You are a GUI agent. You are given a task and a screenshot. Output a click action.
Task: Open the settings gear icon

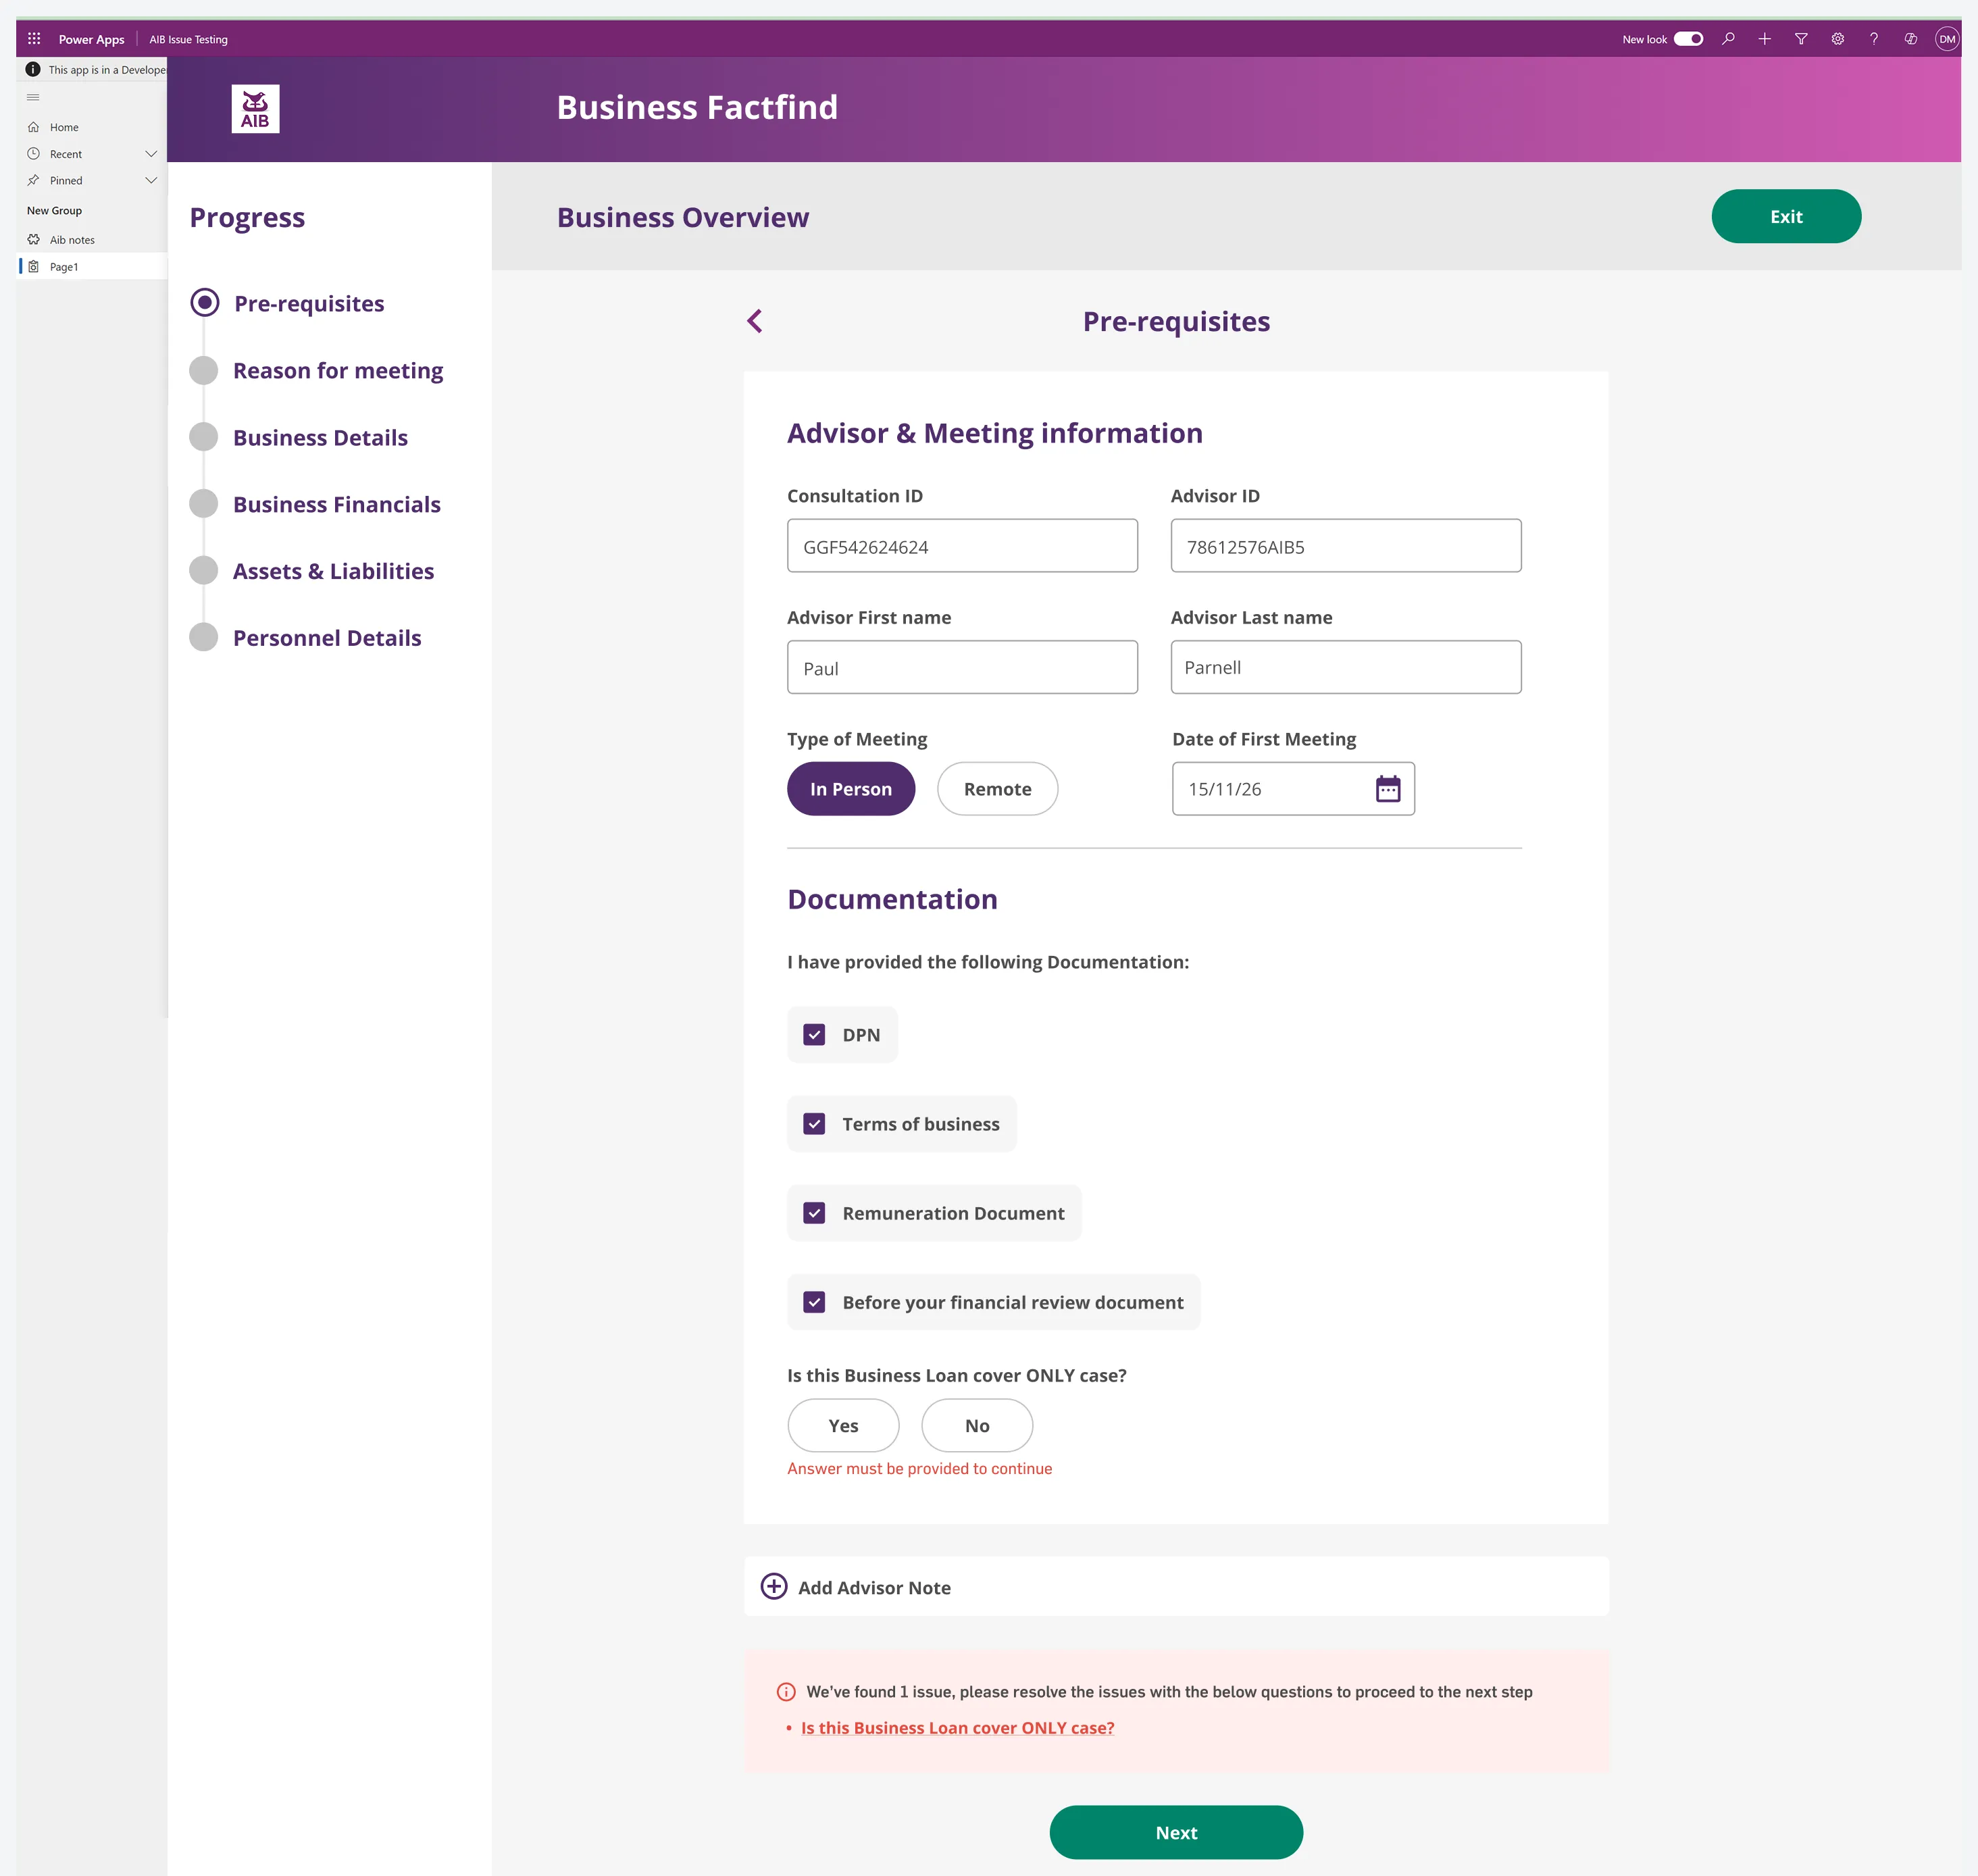coord(1838,39)
